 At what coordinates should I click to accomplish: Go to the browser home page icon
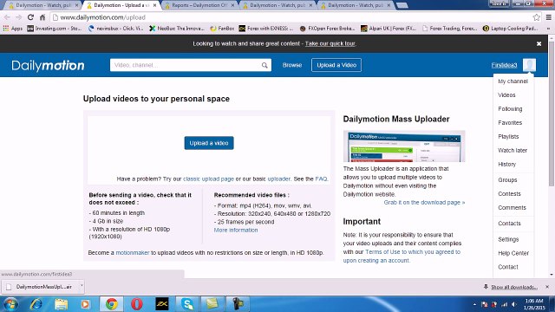click(42, 17)
